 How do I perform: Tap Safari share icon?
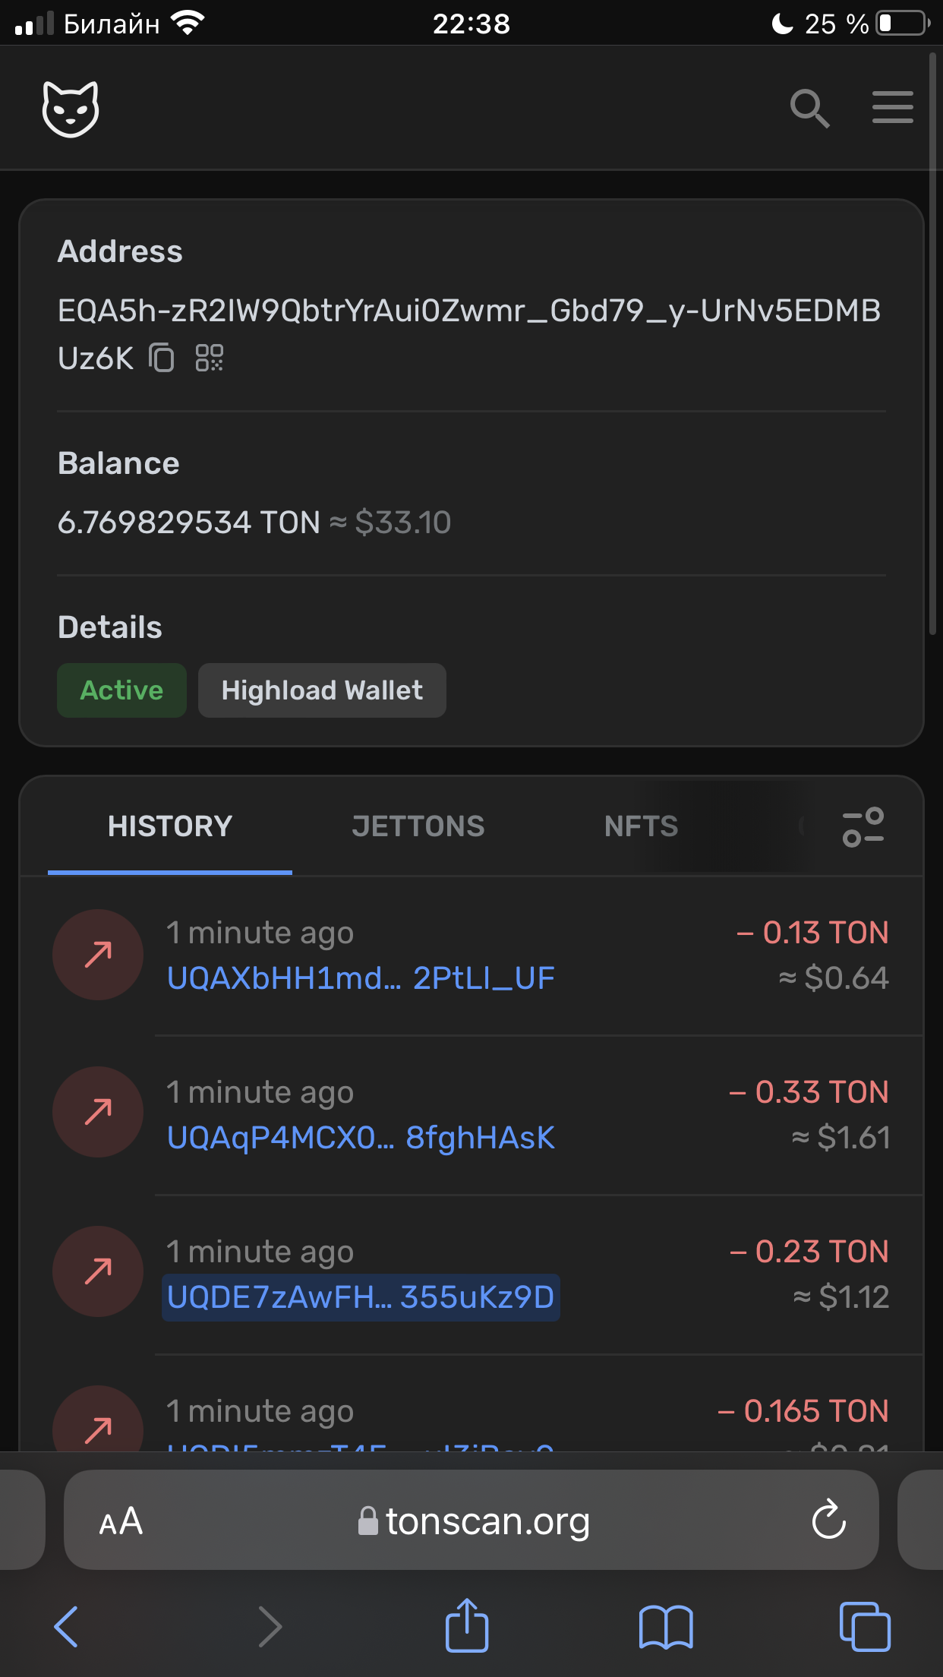click(466, 1625)
